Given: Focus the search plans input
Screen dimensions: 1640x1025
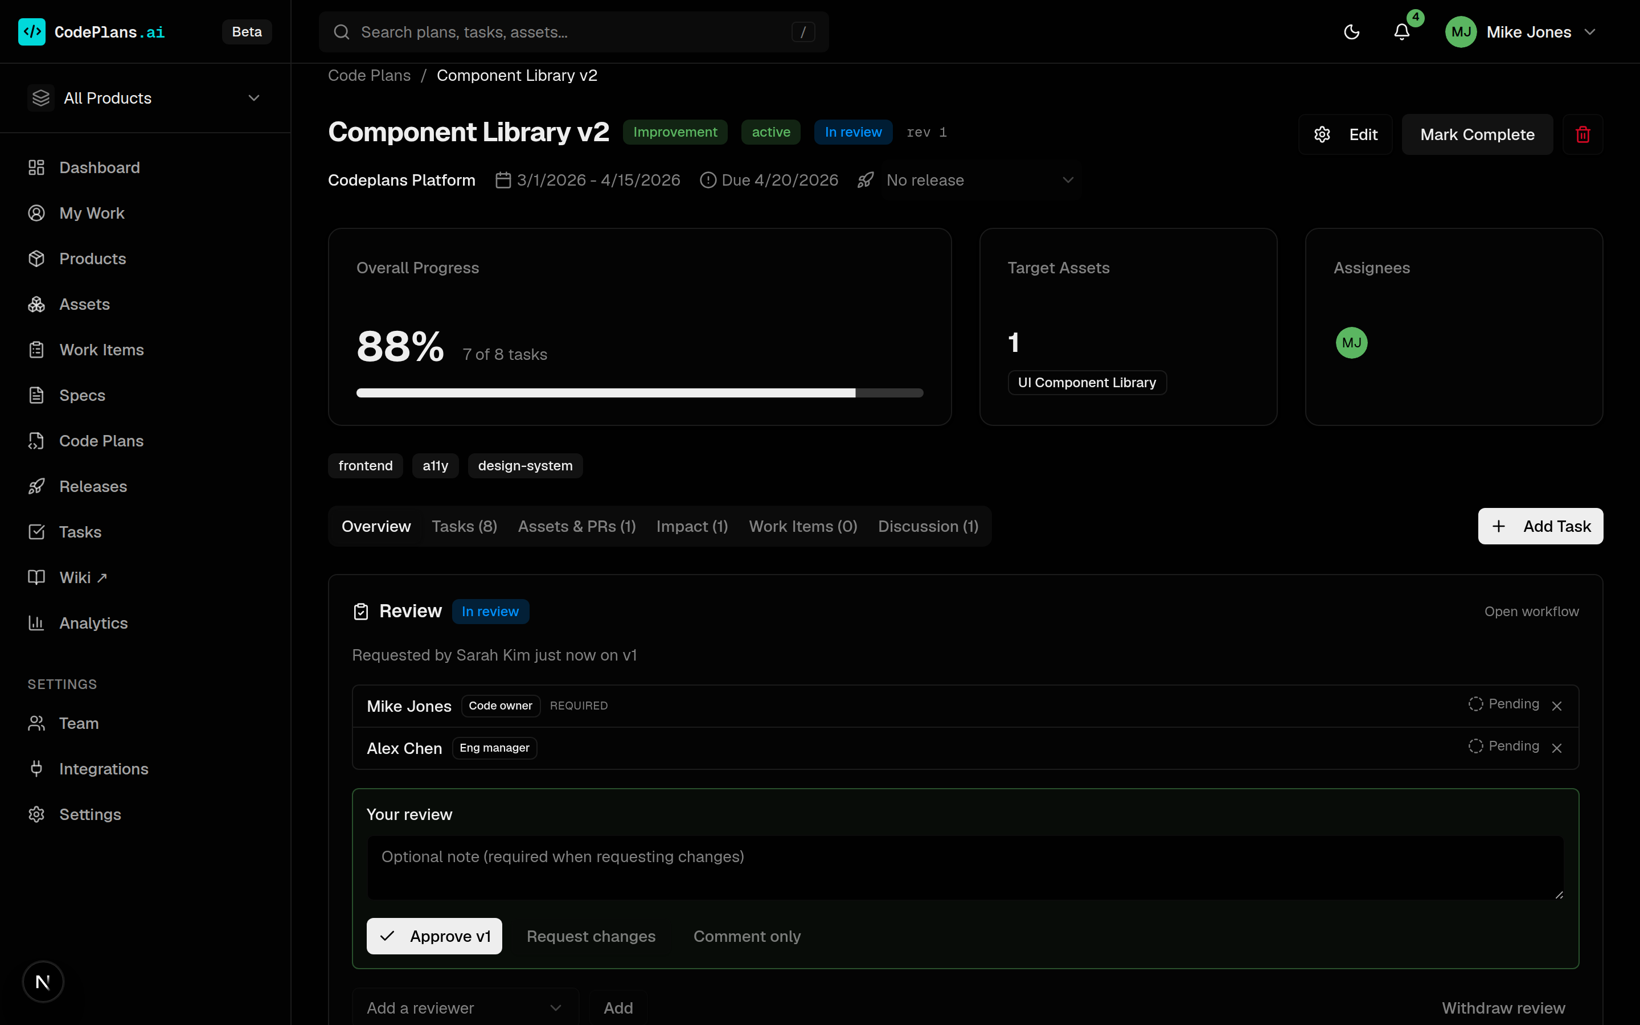Looking at the screenshot, I should pyautogui.click(x=573, y=32).
